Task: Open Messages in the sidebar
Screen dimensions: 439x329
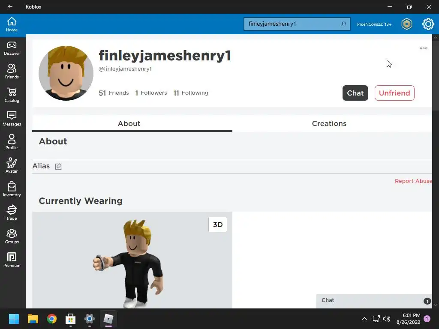Action: [12, 119]
